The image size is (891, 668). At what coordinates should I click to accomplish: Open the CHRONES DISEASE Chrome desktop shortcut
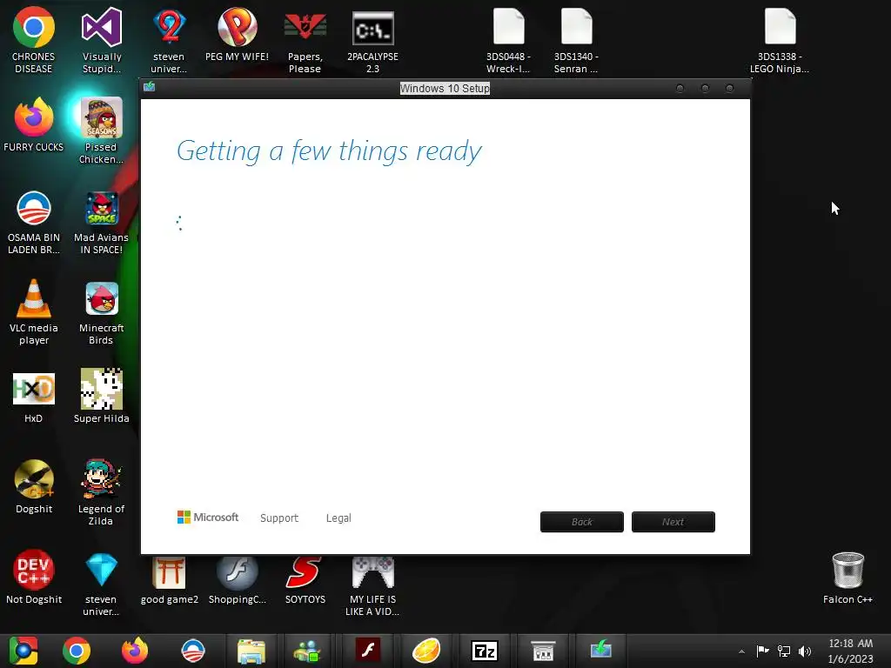point(34,27)
